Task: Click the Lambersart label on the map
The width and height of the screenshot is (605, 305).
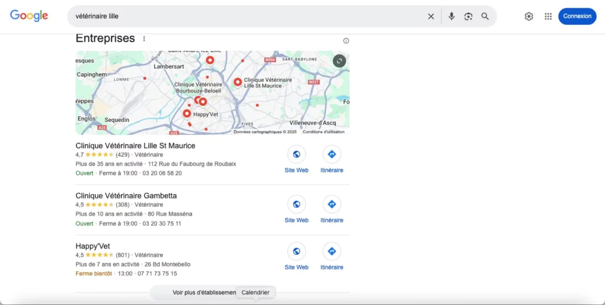Action: [x=170, y=66]
